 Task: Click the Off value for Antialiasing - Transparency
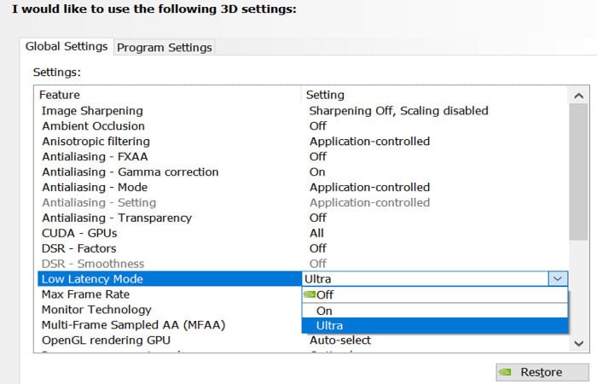[x=318, y=218]
